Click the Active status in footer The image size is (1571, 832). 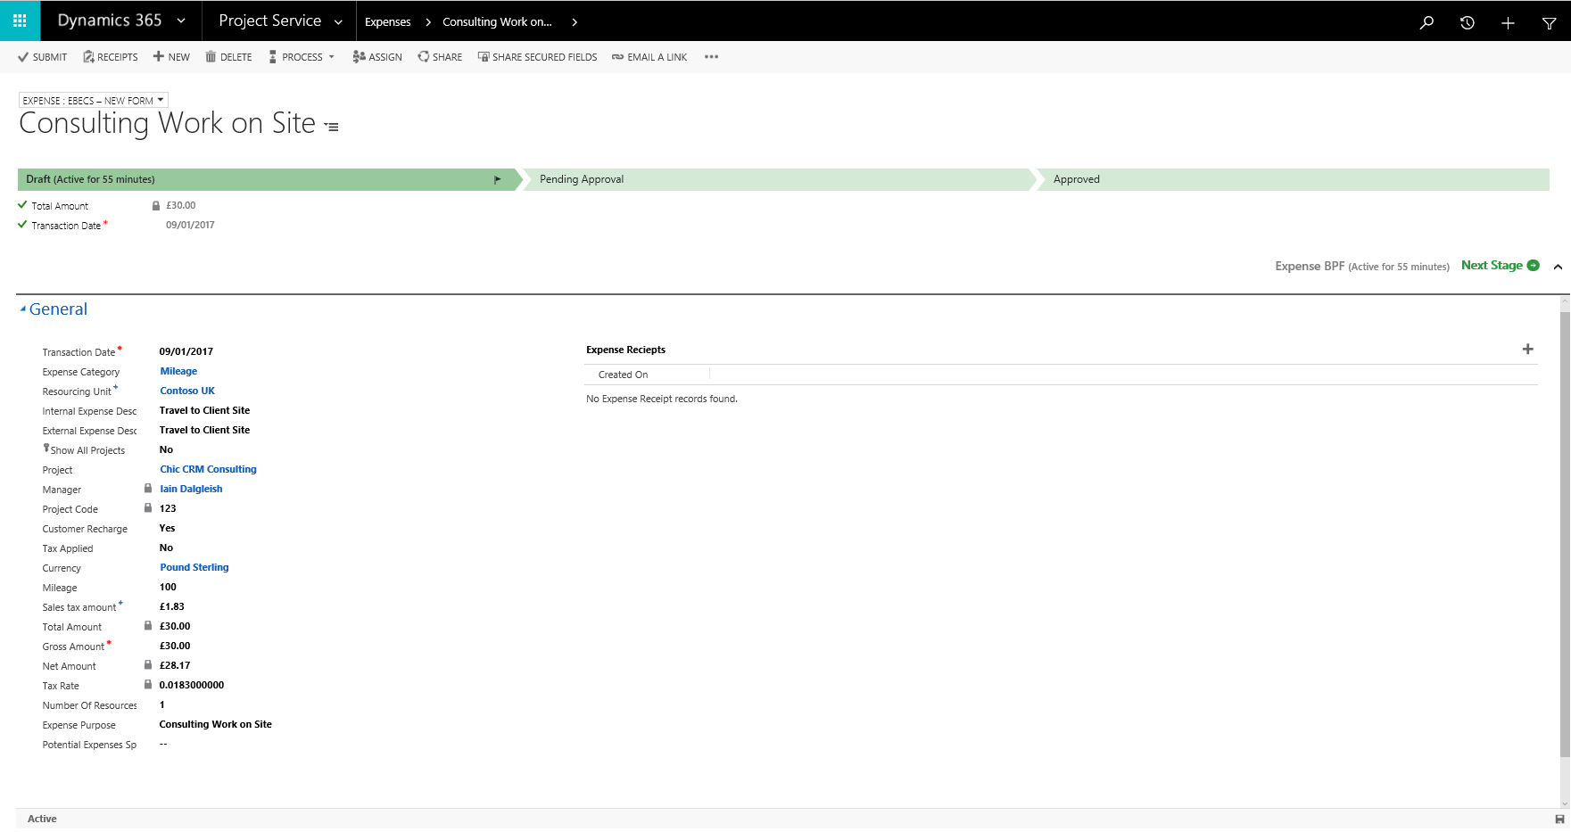pos(42,819)
